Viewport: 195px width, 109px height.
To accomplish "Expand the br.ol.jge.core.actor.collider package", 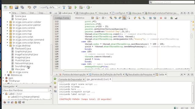I will coord(7,22).
